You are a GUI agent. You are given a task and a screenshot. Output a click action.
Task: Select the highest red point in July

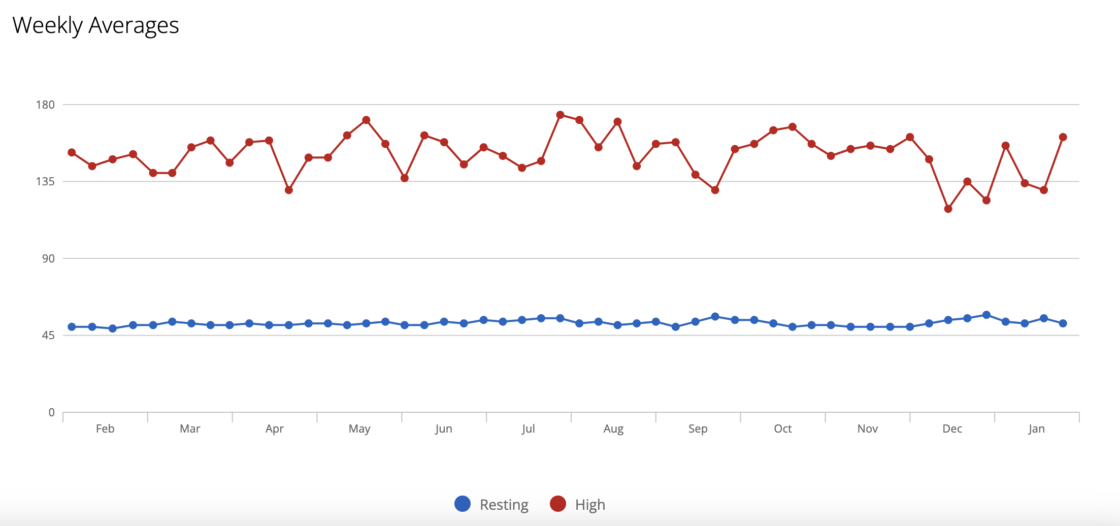(561, 115)
